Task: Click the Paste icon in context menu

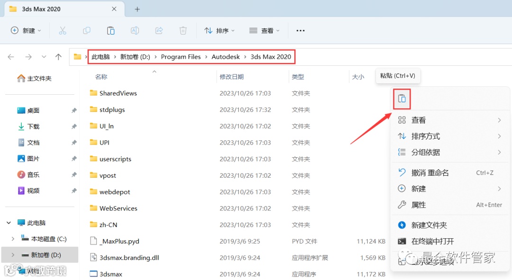Action: coord(402,99)
